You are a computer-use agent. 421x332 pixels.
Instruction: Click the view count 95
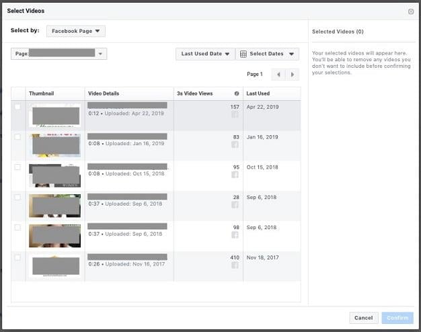point(236,167)
